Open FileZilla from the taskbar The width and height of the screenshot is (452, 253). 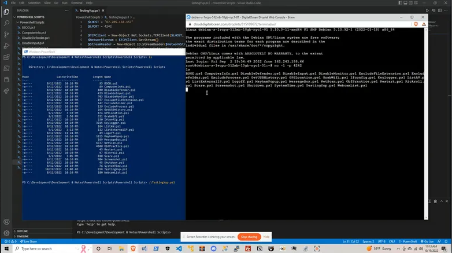248,249
